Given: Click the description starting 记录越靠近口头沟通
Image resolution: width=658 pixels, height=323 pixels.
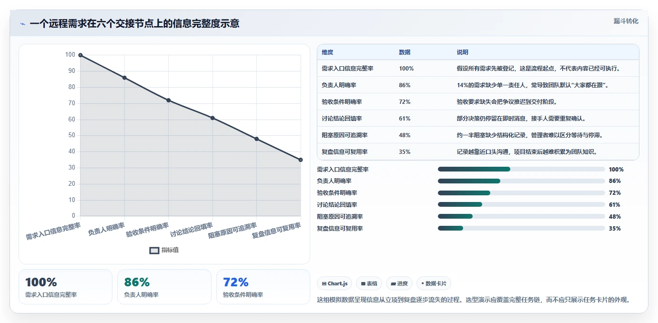Looking at the screenshot, I should (527, 152).
